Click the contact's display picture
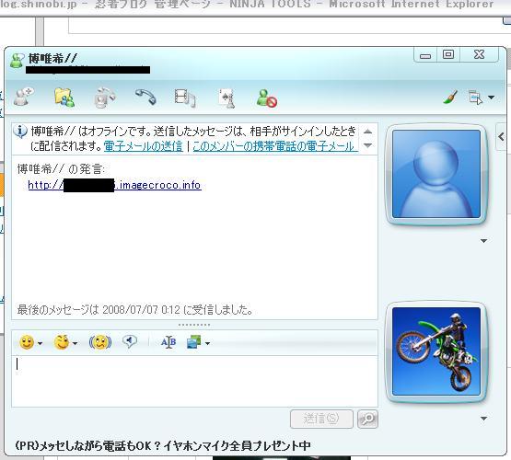The image size is (511, 460). tap(436, 174)
